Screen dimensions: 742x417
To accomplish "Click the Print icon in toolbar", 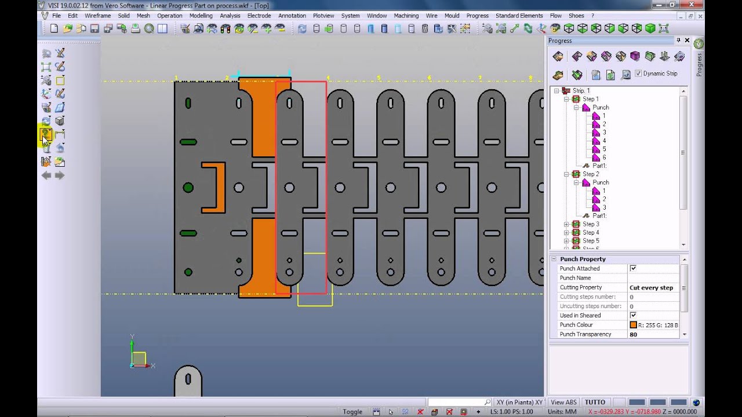I will coord(135,28).
